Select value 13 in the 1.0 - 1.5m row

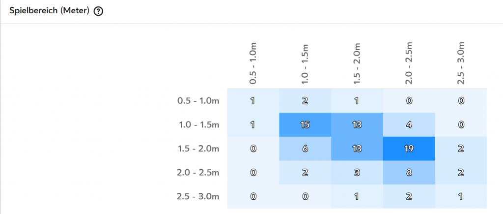[357, 124]
